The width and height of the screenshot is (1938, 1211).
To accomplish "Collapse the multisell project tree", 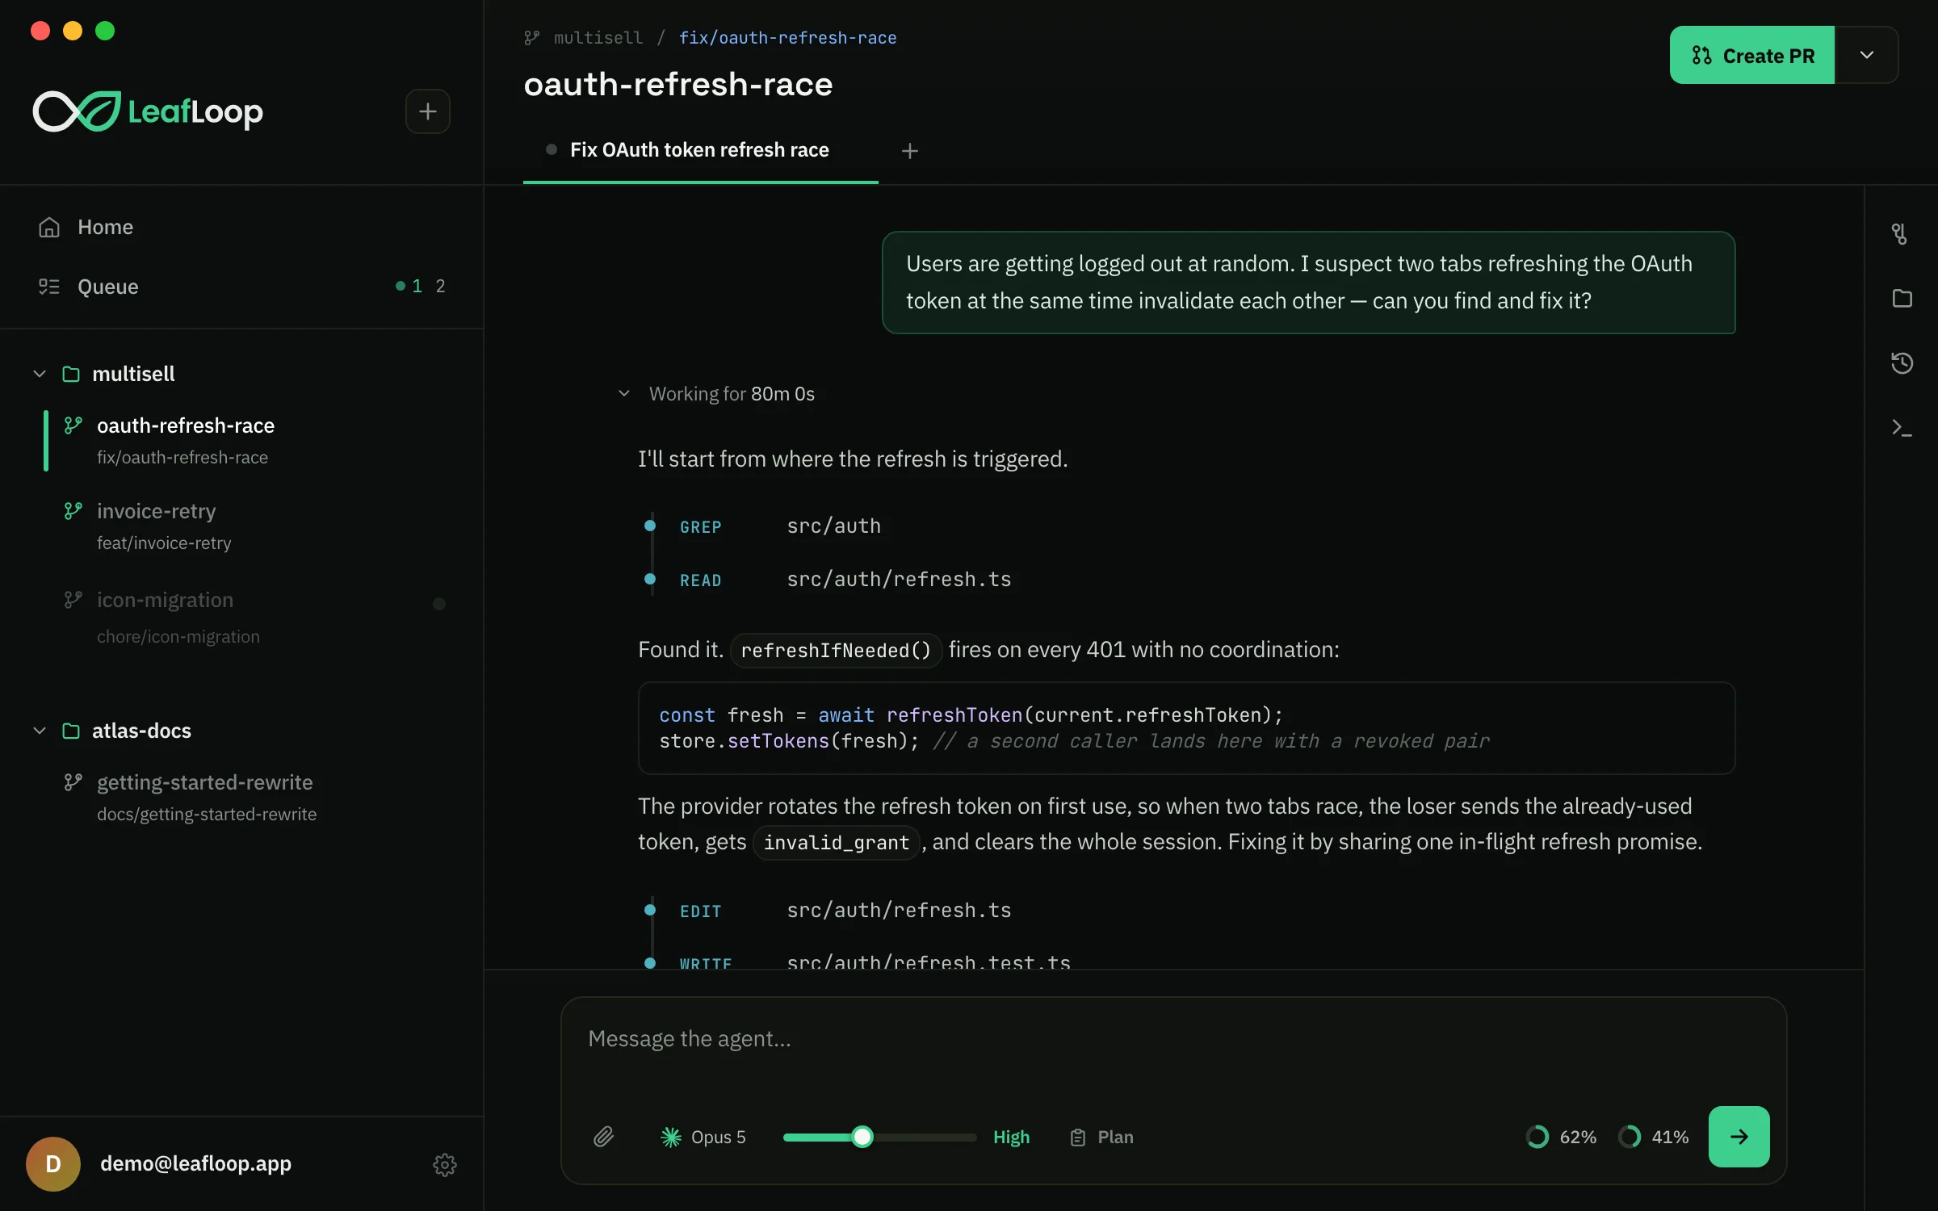I will [40, 374].
